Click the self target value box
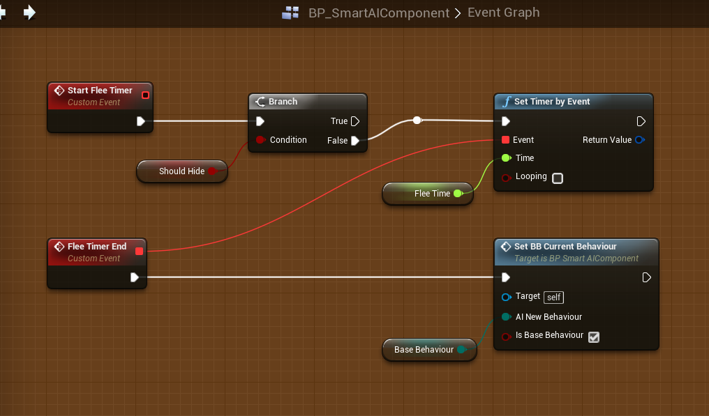The height and width of the screenshot is (416, 709). [x=554, y=298]
